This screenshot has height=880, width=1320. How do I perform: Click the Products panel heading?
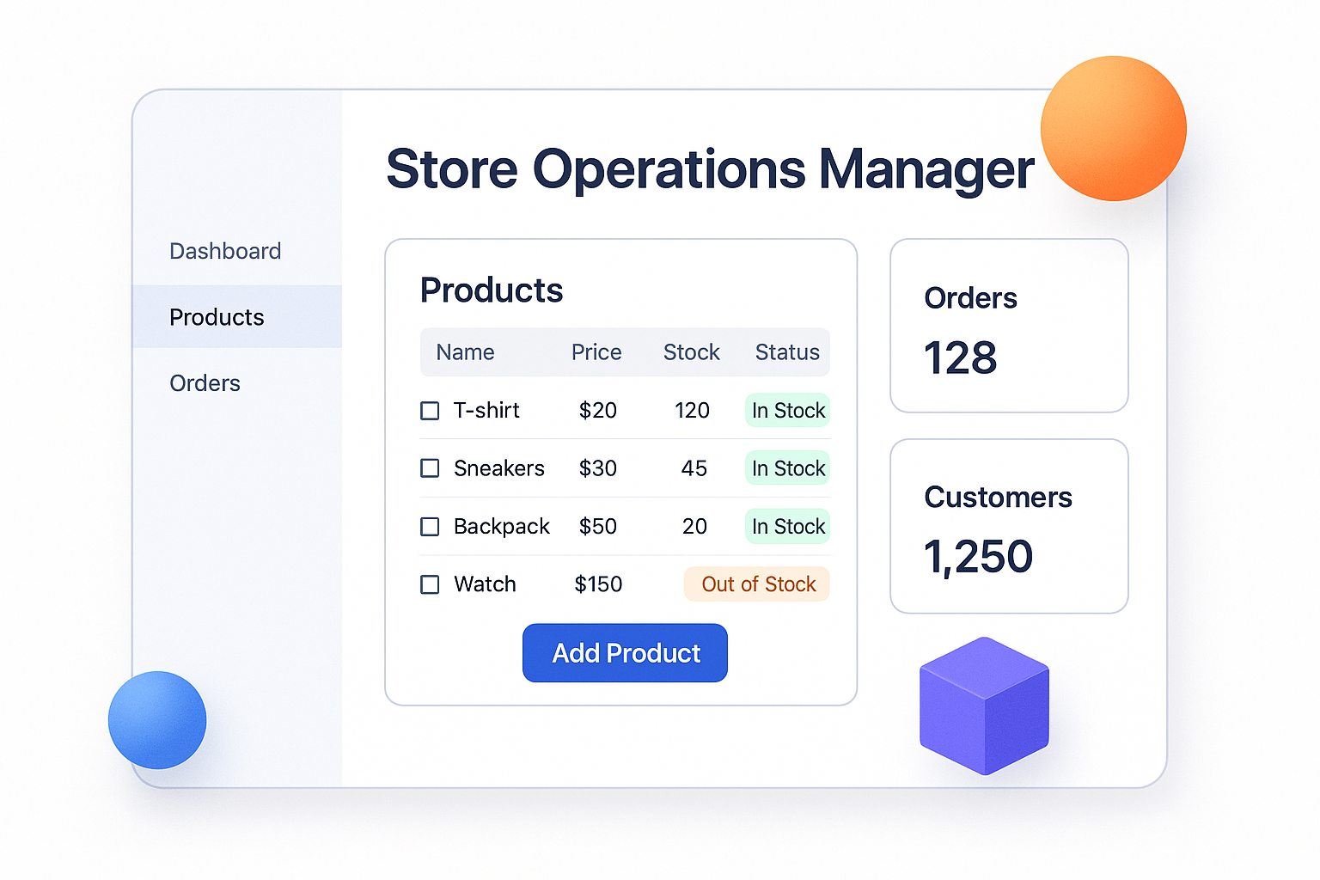(491, 290)
